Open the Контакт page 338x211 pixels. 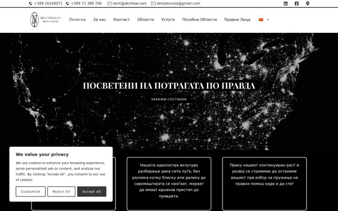pyautogui.click(x=122, y=20)
